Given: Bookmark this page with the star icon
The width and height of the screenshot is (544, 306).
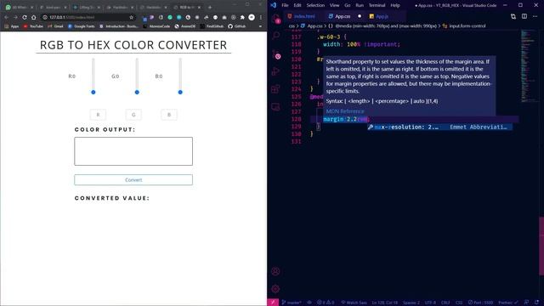Looking at the screenshot, I should (x=131, y=17).
